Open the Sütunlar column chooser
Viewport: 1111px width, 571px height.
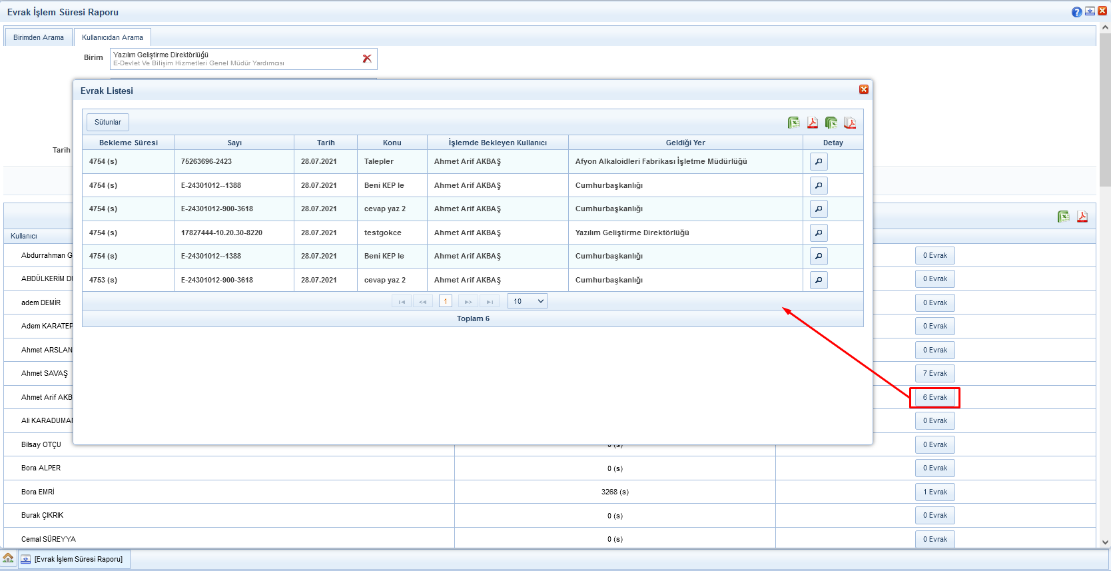click(108, 123)
